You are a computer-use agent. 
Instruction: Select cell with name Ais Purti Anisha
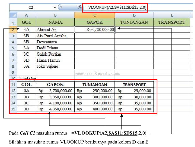[55, 36]
